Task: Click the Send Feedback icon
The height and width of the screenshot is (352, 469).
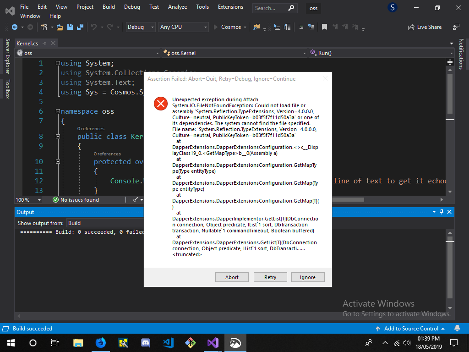Action: point(457,27)
